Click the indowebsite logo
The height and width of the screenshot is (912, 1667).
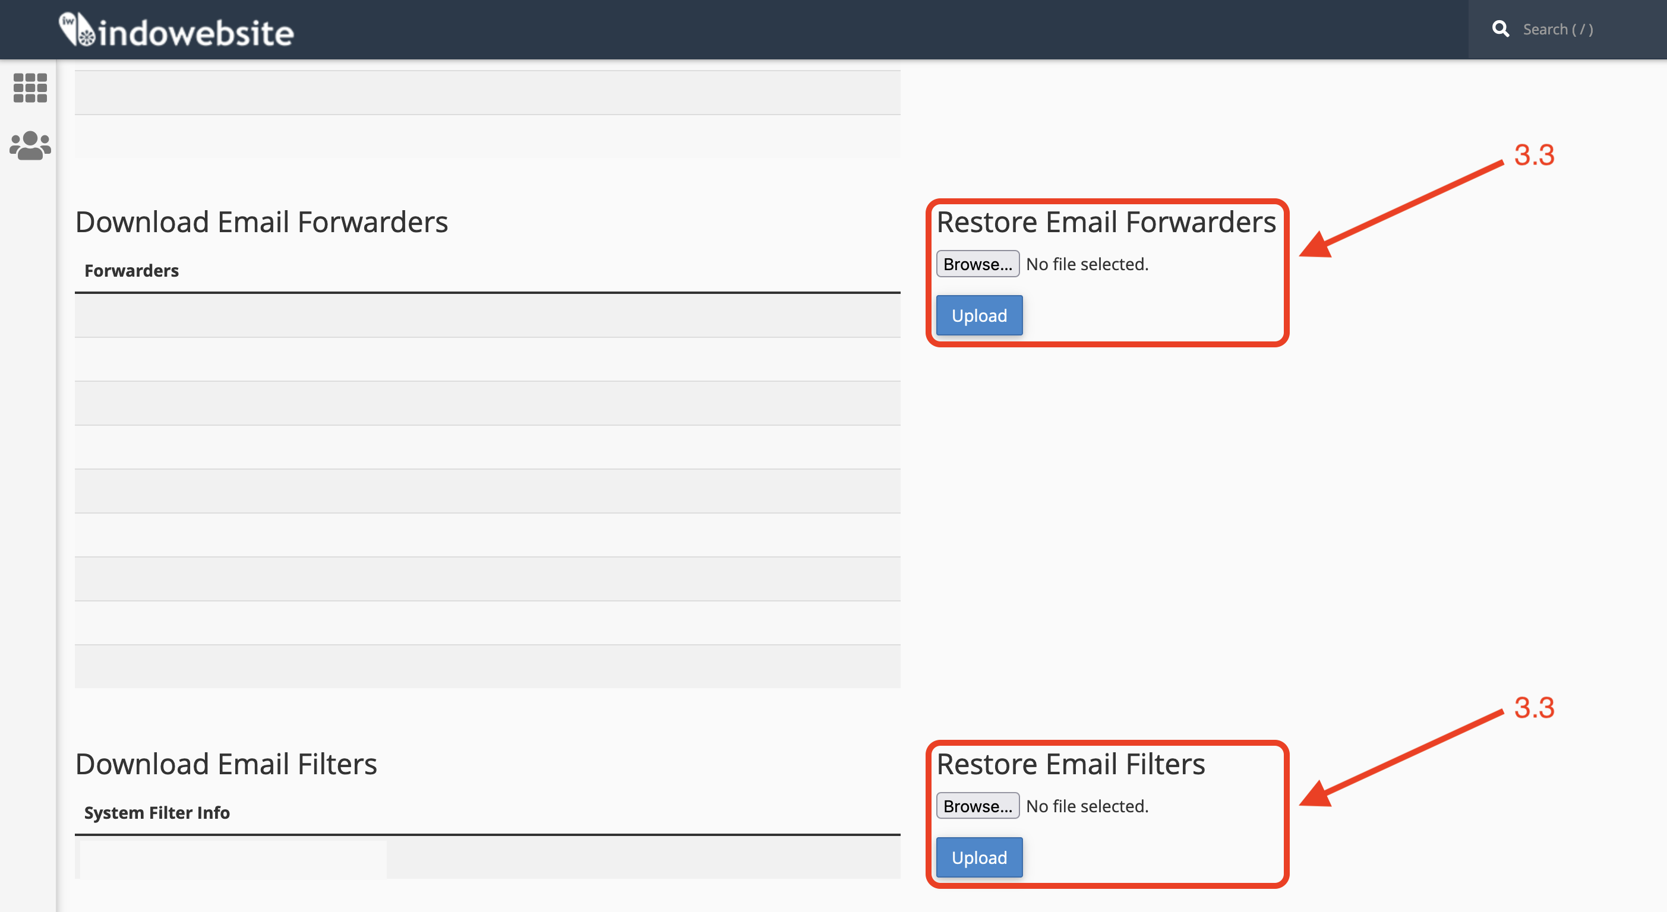point(176,30)
